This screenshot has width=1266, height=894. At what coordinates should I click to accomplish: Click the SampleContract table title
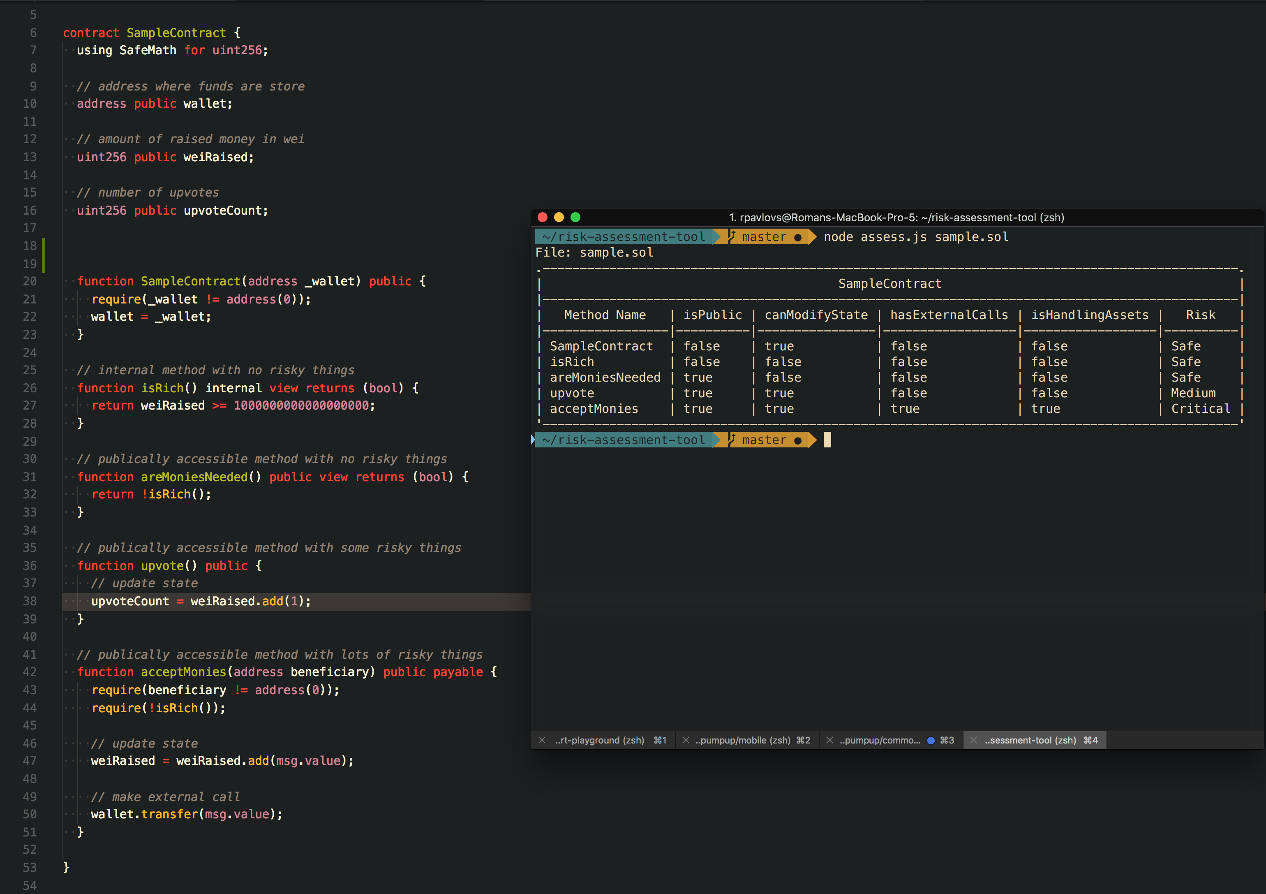(x=889, y=283)
